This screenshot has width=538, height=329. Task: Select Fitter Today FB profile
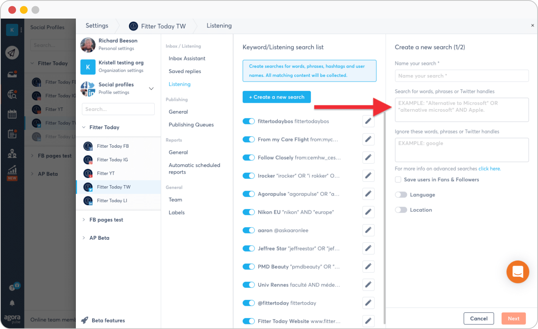coord(118,146)
